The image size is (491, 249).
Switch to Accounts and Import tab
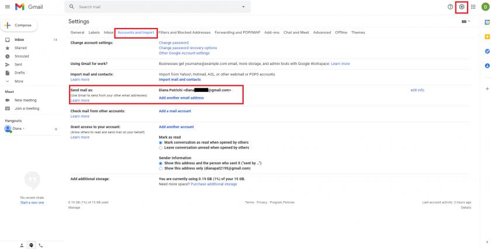coord(136,33)
